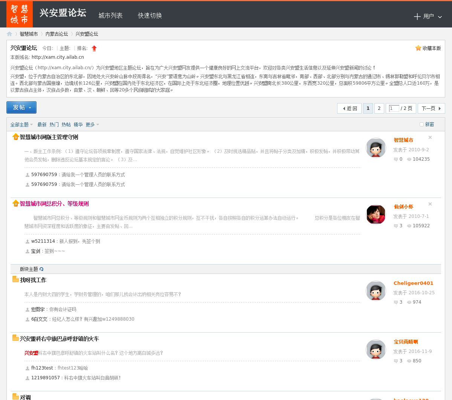Click current page 1 button
The width and height of the screenshot is (452, 400).
click(x=368, y=108)
